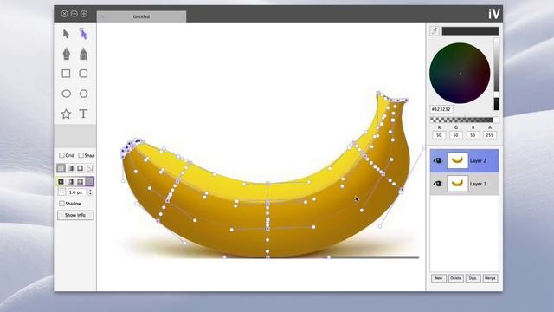Click the Delete layer button
The image size is (554, 312).
[456, 278]
